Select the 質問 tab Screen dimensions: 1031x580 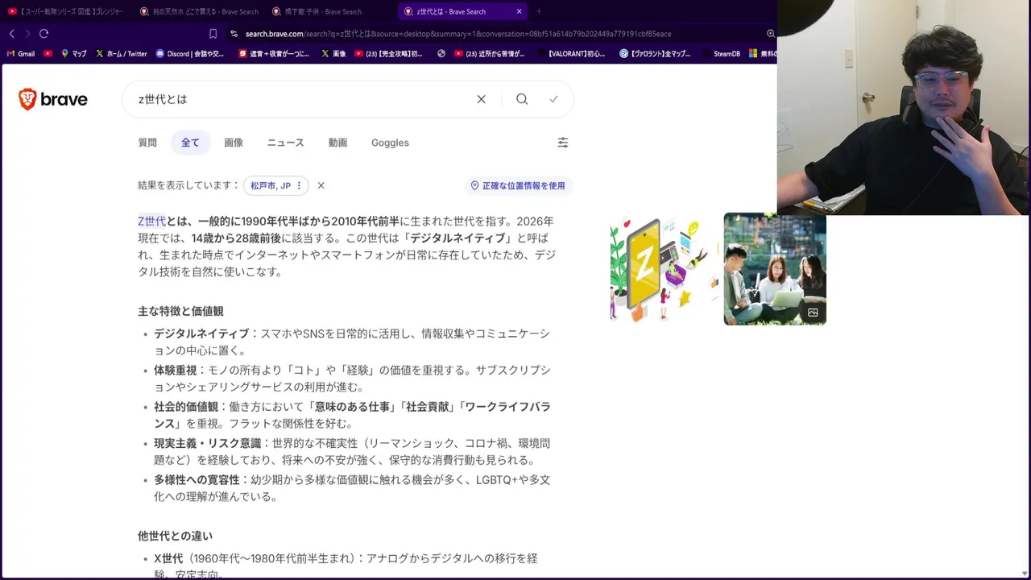click(x=147, y=143)
